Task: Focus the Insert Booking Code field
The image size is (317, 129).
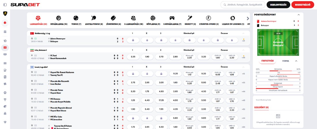Action: coord(278,100)
